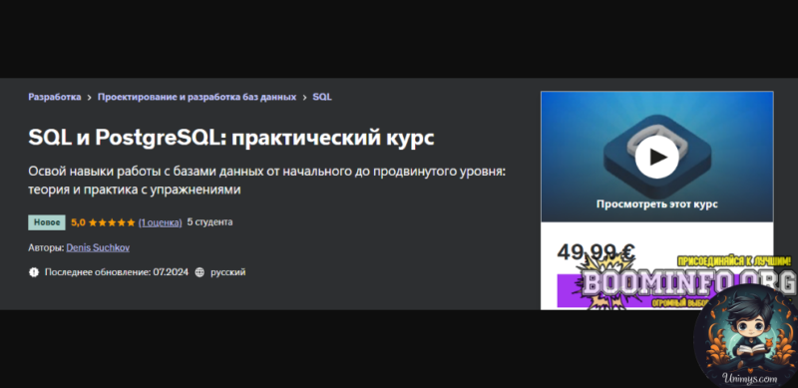Open Проектирование и разработка баз данных breadcrumb

coord(197,97)
